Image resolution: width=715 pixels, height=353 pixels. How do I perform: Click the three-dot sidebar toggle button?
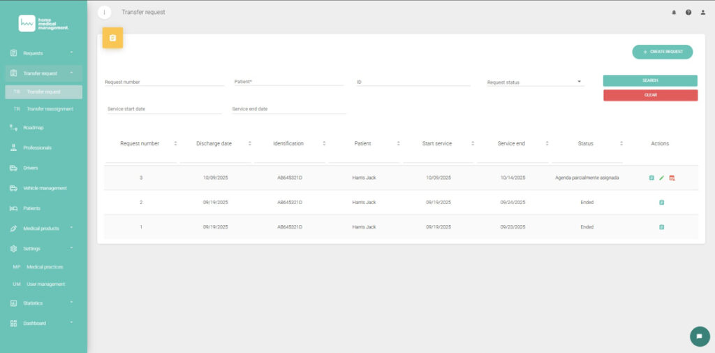point(104,13)
